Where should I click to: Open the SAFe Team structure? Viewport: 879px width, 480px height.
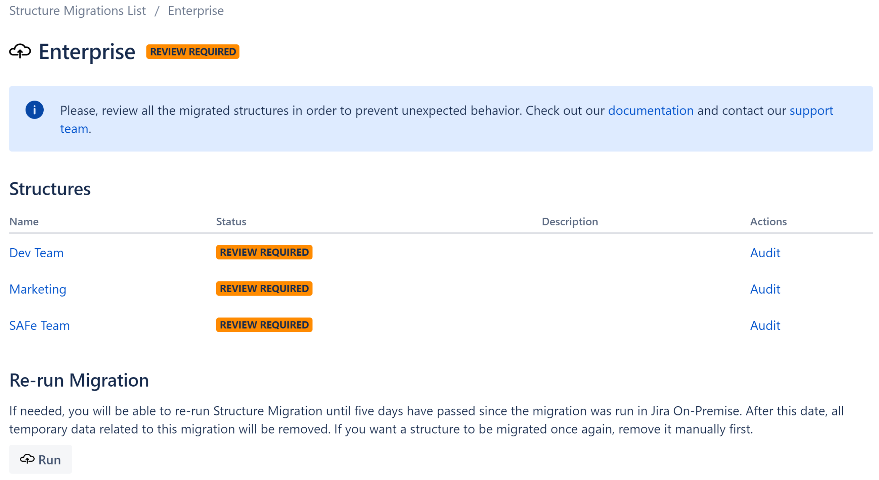coord(40,326)
